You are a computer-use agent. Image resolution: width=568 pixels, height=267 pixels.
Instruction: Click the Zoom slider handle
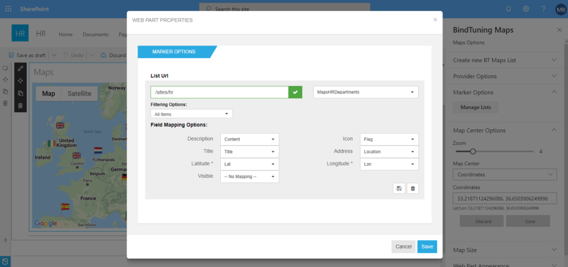point(473,152)
